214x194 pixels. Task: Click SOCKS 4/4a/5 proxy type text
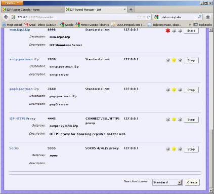click(102, 148)
